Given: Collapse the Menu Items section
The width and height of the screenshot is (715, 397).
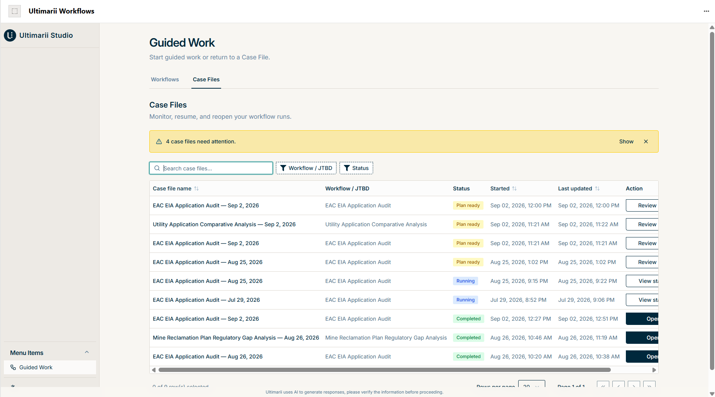Looking at the screenshot, I should point(87,352).
